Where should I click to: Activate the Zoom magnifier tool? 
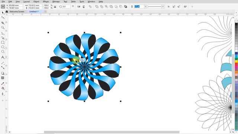pyautogui.click(x=3, y=28)
